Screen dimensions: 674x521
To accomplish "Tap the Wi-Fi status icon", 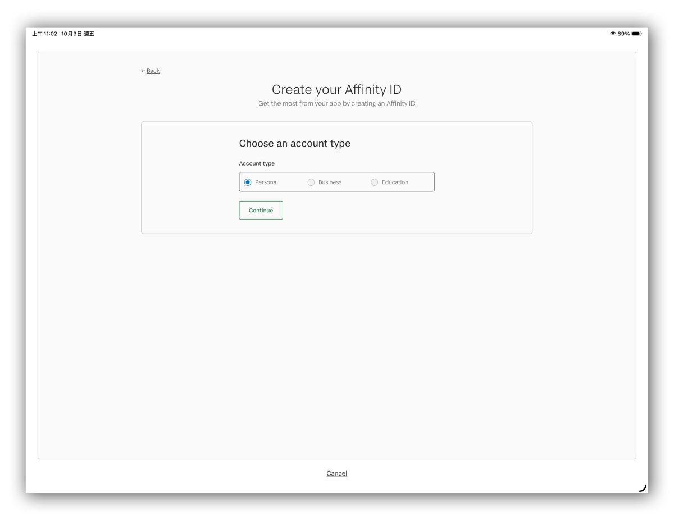I will pos(613,34).
